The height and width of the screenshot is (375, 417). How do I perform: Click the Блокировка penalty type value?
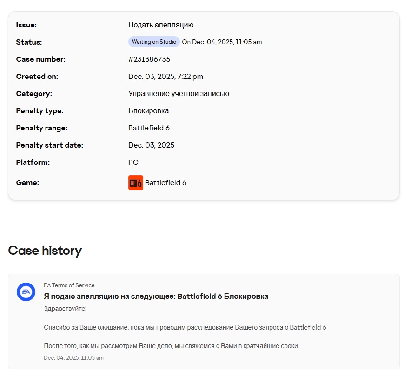coord(148,111)
